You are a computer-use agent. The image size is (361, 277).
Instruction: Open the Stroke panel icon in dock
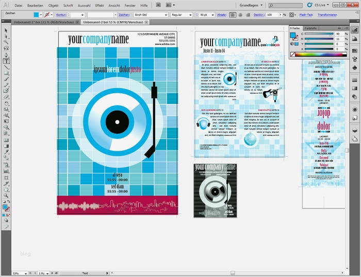(355, 80)
